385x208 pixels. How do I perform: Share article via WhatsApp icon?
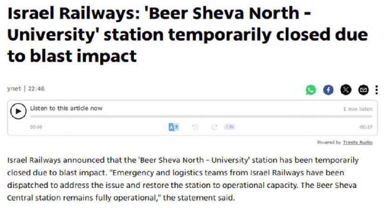(311, 90)
